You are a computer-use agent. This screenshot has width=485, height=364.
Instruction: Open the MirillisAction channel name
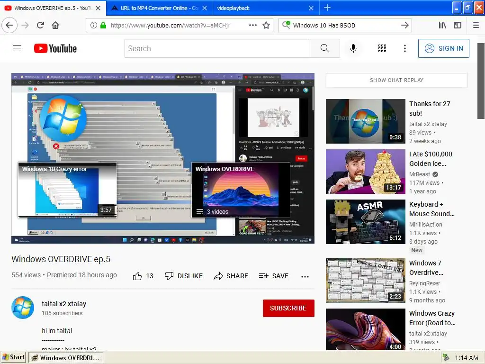click(x=426, y=224)
